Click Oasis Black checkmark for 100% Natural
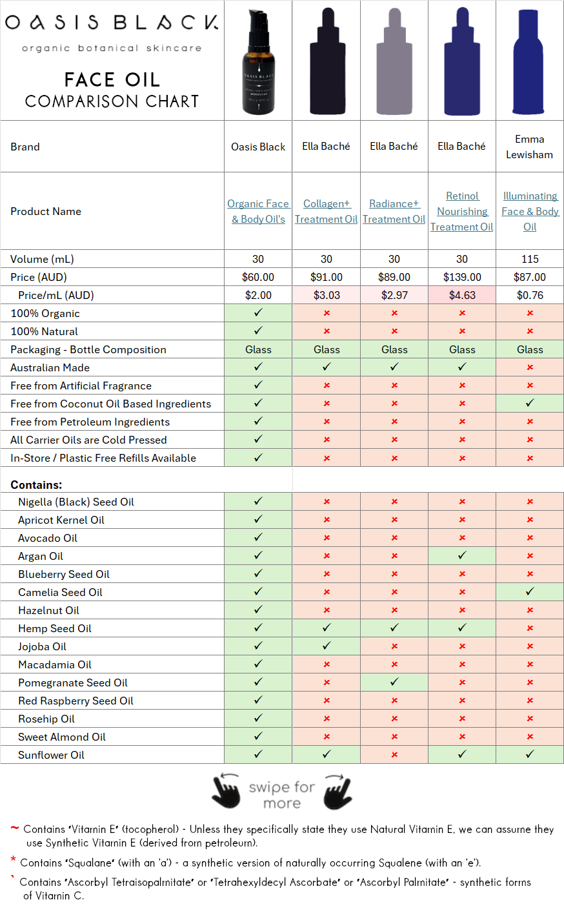564x904 pixels. [x=258, y=331]
